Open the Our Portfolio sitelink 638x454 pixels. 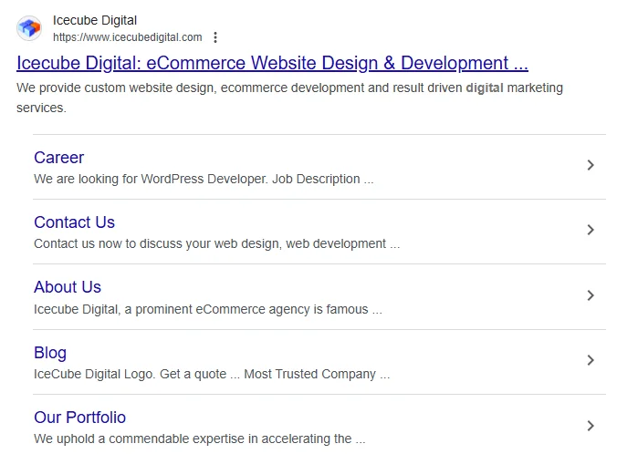tap(79, 418)
